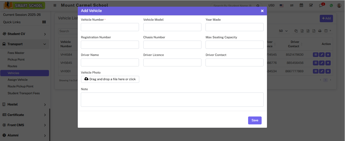Open Quick Links grid icon

point(44,22)
